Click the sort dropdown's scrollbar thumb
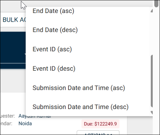The image size is (160, 135). tap(152, 81)
